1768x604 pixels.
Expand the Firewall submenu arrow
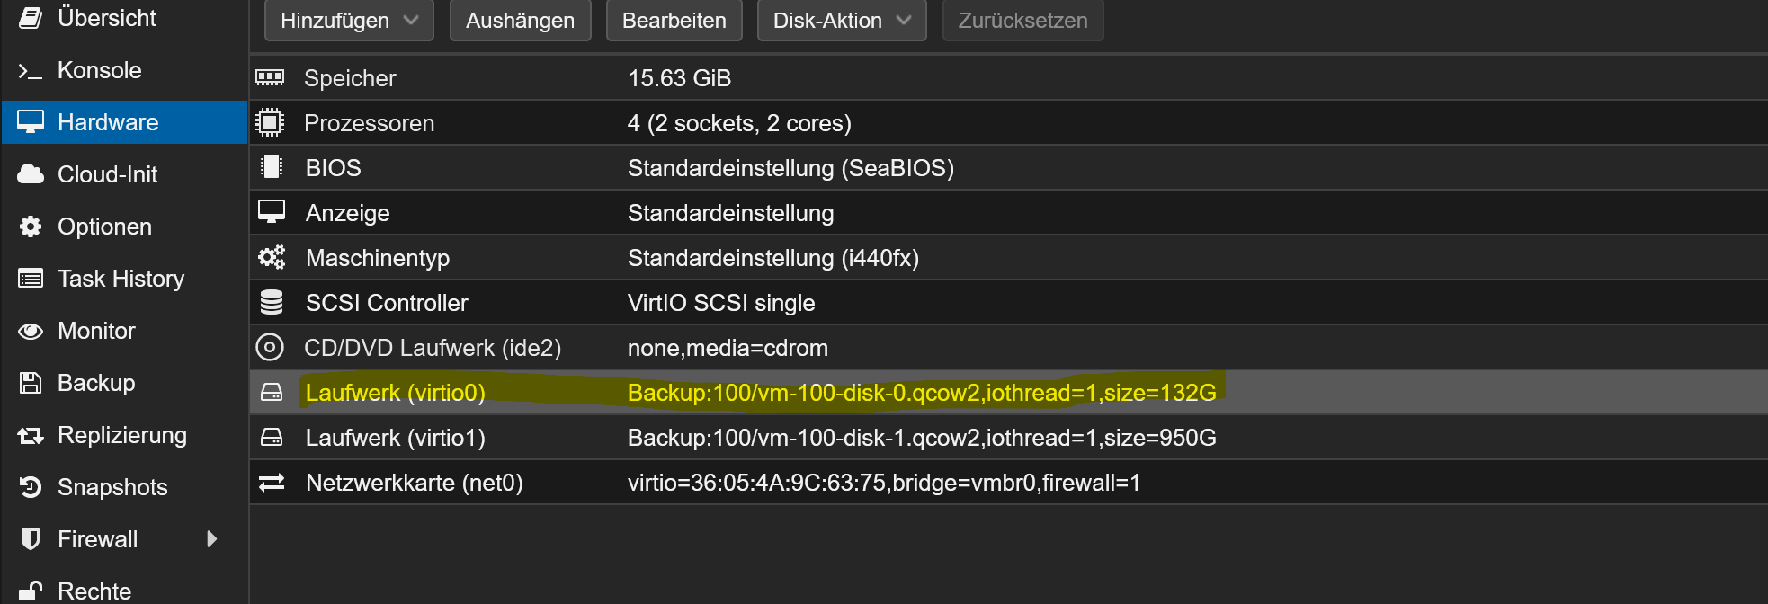coord(211,539)
